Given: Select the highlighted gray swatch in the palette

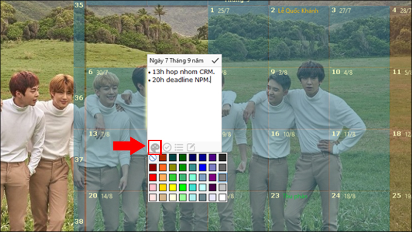Looking at the screenshot, I should [222, 177].
